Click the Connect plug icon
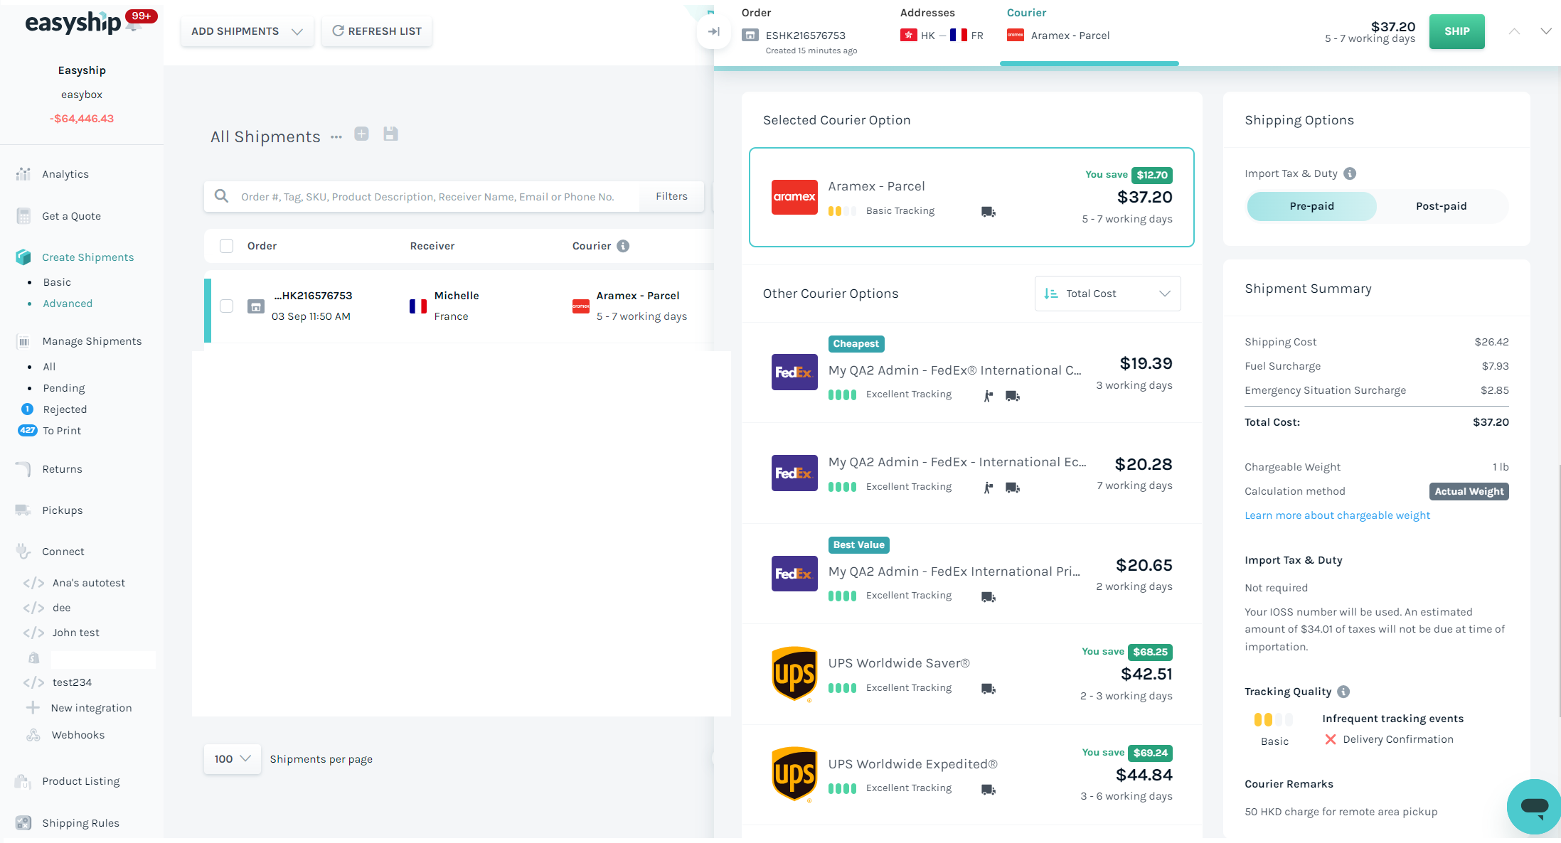 23,552
